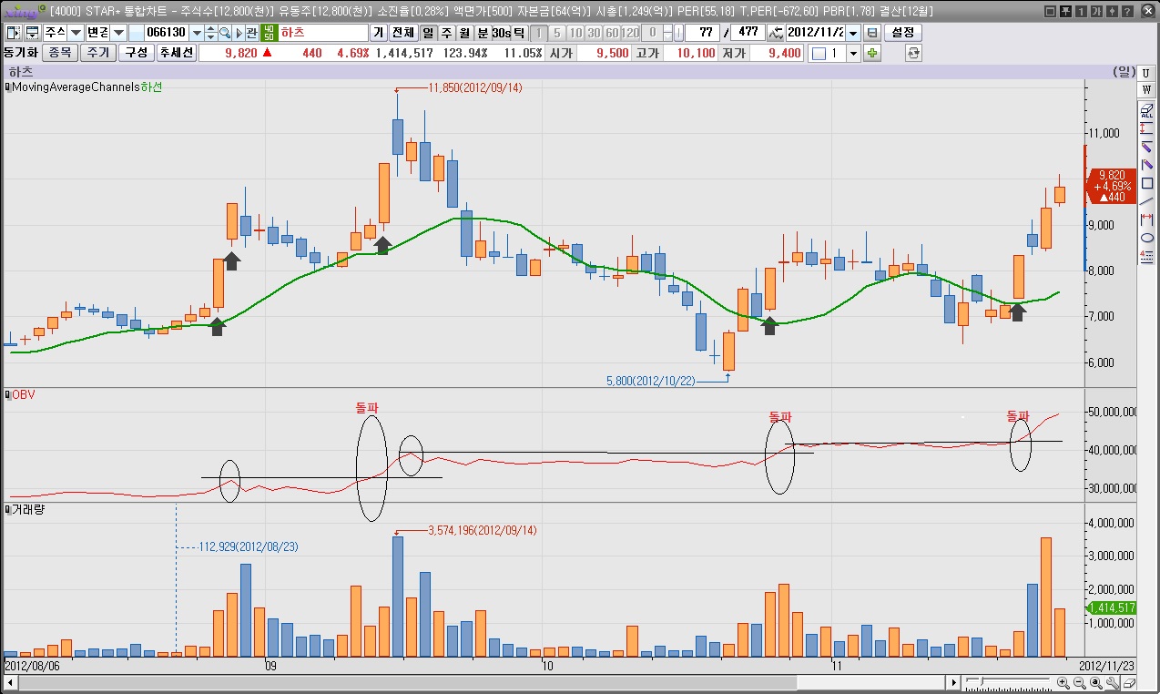Click the bar count field showing 77
This screenshot has width=1160, height=694.
click(701, 33)
